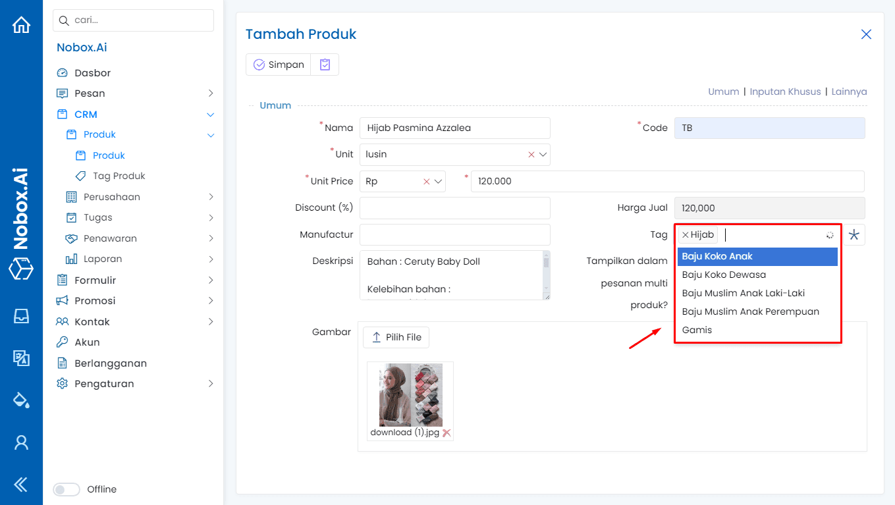Switch to the Inputan Khusus tab
Screen dimensions: 895x505
[x=785, y=92]
